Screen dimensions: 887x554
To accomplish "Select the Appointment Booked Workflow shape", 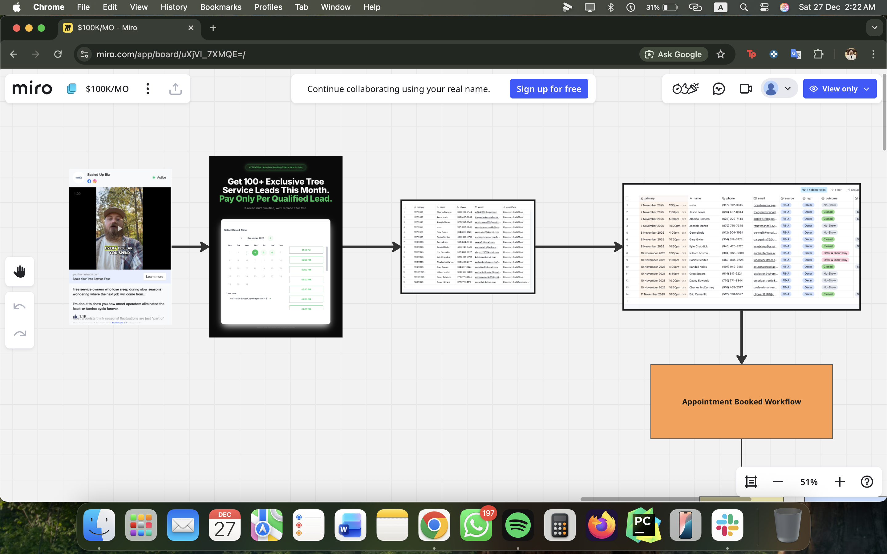I will pyautogui.click(x=742, y=401).
